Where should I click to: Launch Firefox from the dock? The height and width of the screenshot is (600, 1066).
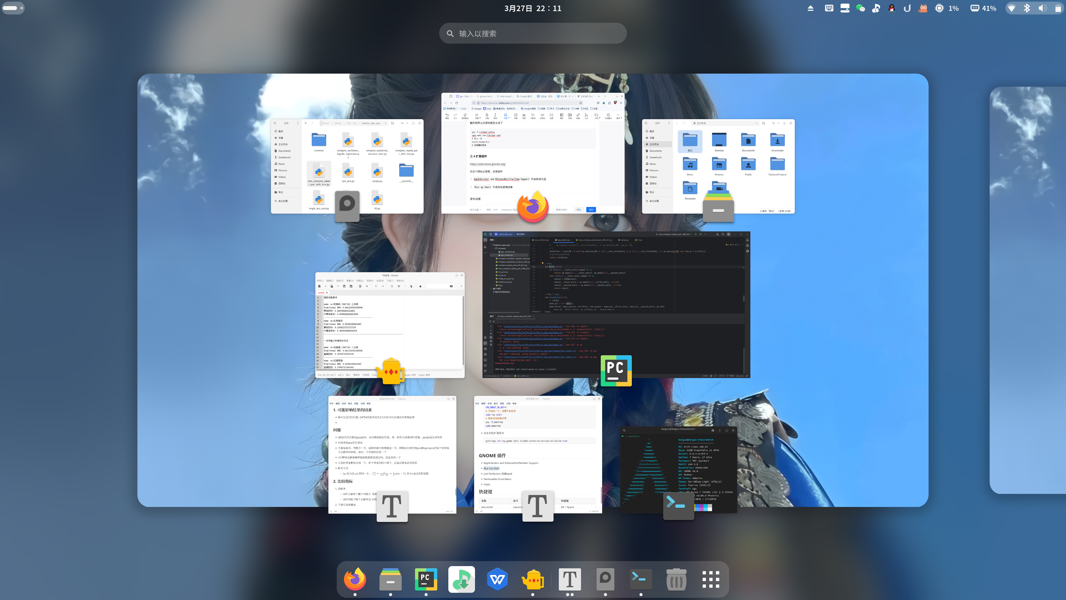pyautogui.click(x=355, y=579)
